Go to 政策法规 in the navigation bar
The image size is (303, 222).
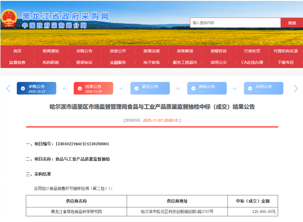click(x=151, y=51)
